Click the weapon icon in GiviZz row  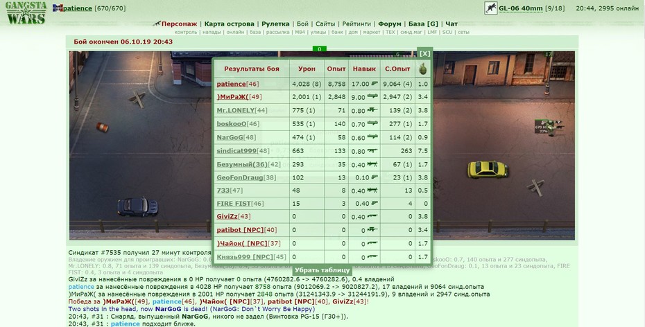point(372,216)
